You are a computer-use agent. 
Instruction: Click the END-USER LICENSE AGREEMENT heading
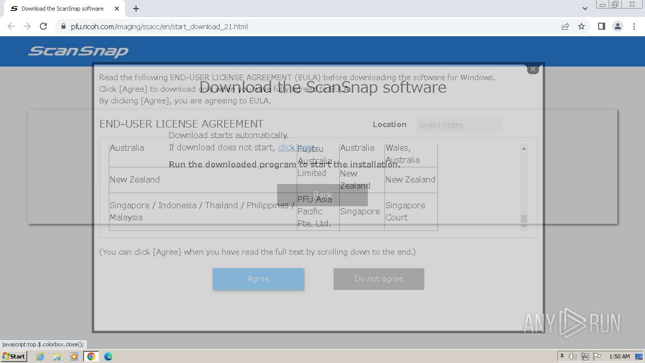[181, 124]
